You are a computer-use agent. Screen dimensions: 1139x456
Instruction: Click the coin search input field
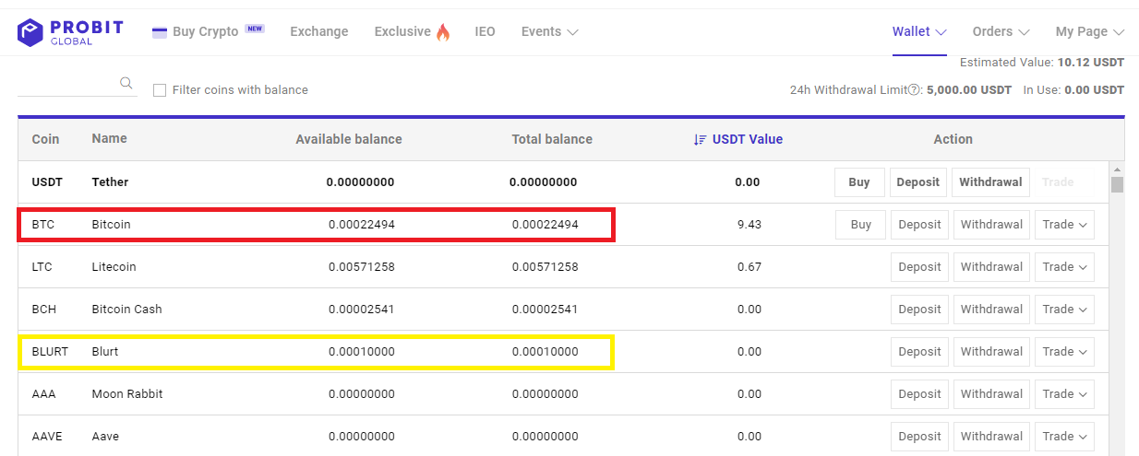pyautogui.click(x=68, y=84)
